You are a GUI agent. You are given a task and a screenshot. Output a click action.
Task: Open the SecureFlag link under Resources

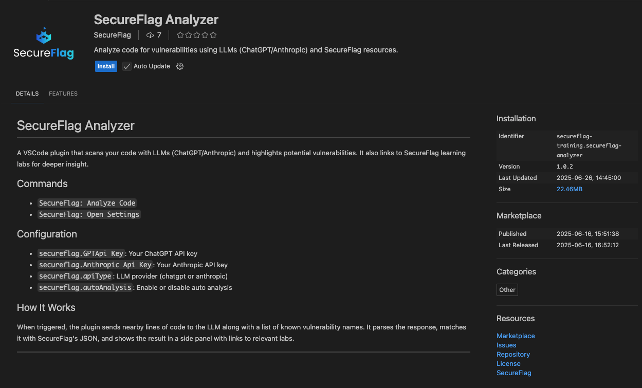[514, 373]
